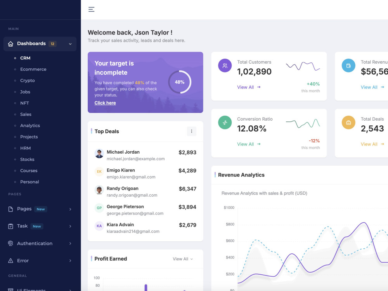Click the 1,02,890 customers figure
This screenshot has width=388, height=291.
(254, 72)
